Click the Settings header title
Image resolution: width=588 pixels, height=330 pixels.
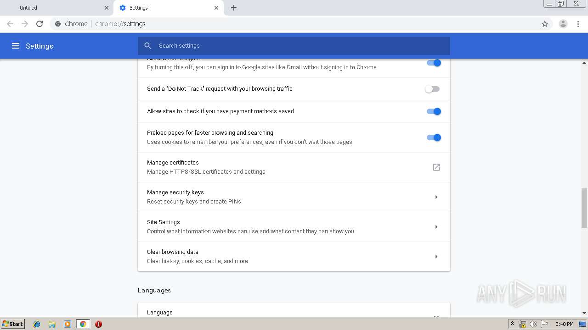point(40,46)
